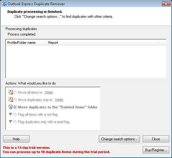
Task: Click the 'Process completed.' status text
Action: (x=22, y=34)
